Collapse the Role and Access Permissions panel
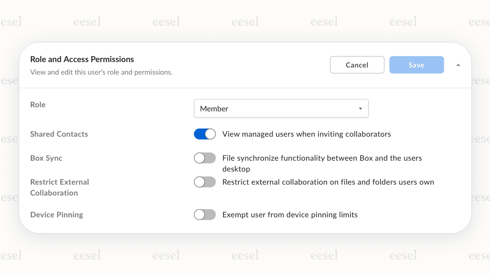The height and width of the screenshot is (275, 490). tap(458, 65)
